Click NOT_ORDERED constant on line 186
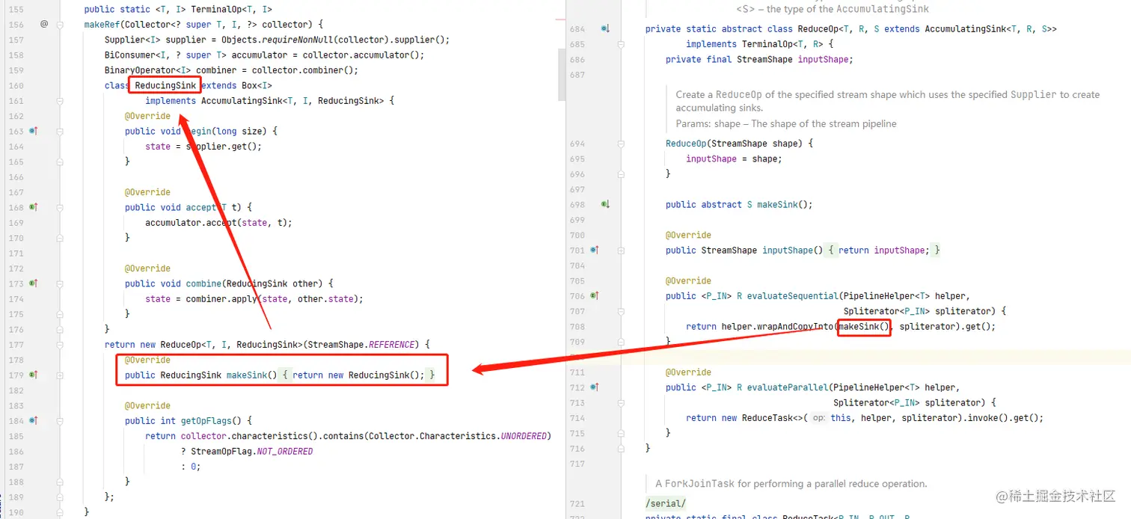This screenshot has width=1131, height=519. click(x=284, y=451)
